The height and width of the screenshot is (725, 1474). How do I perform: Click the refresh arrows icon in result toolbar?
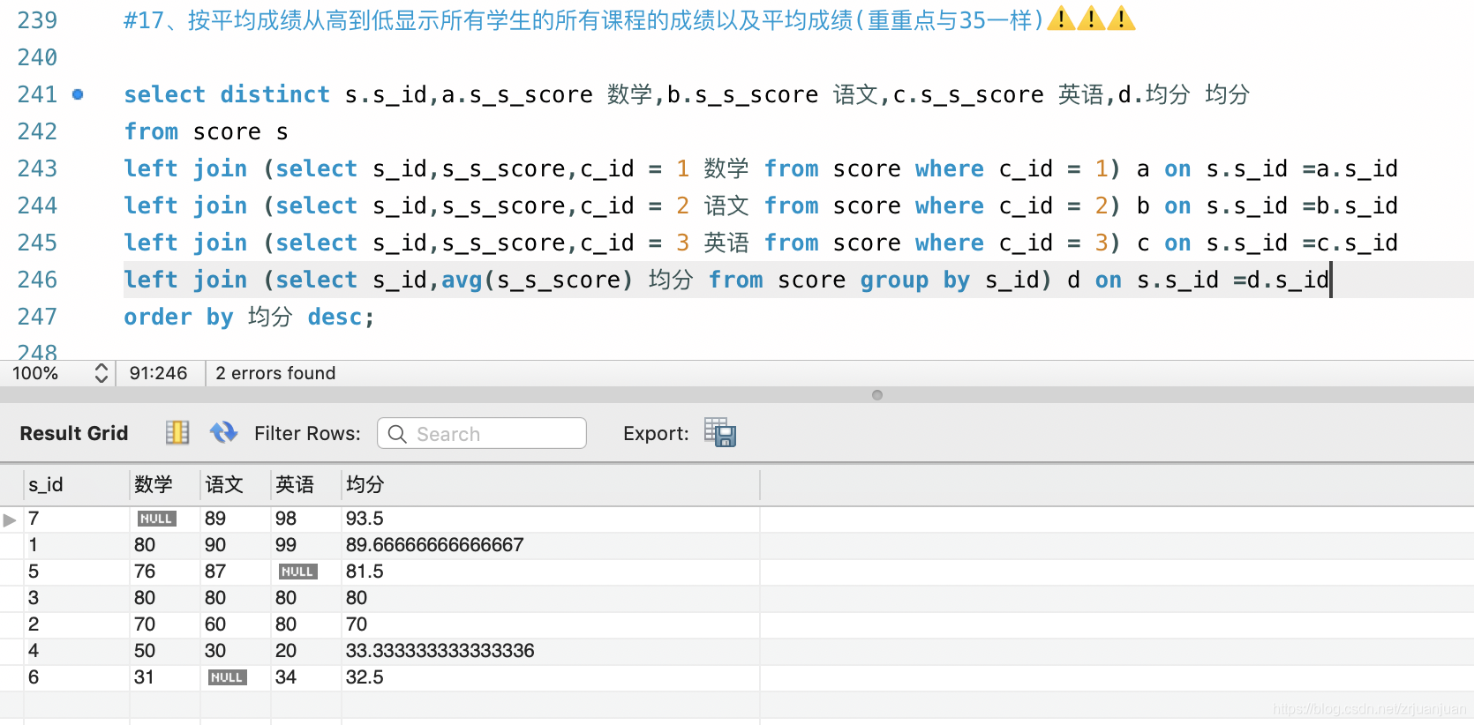pyautogui.click(x=223, y=432)
